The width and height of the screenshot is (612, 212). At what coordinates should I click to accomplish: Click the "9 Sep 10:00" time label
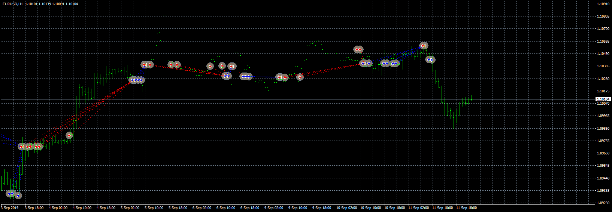click(x=298, y=208)
